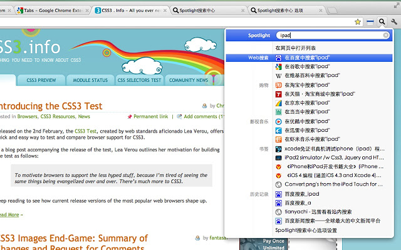The height and width of the screenshot is (250, 401).
Task: Click the Baidu icon beside 百度搜索_a history
Action: coord(278,203)
